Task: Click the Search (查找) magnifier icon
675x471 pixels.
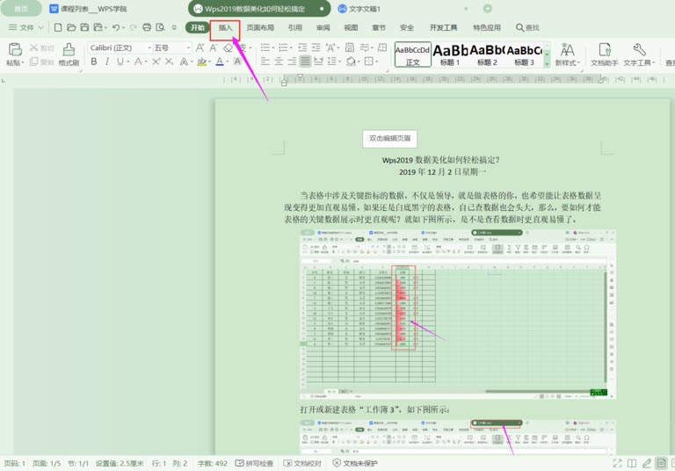Action: (520, 27)
